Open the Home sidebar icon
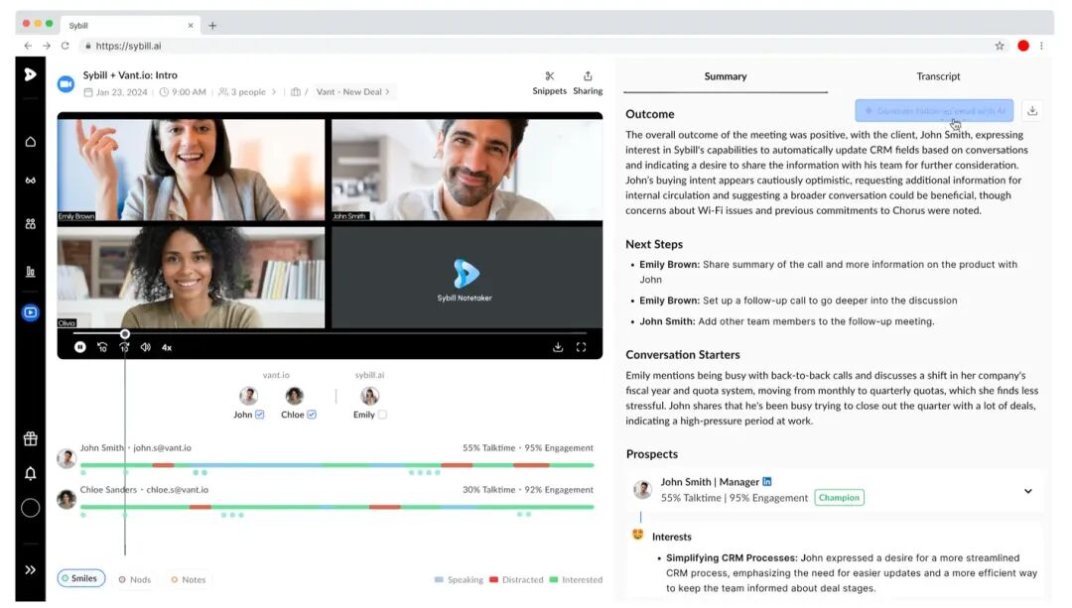The width and height of the screenshot is (1072, 608). coord(30,142)
